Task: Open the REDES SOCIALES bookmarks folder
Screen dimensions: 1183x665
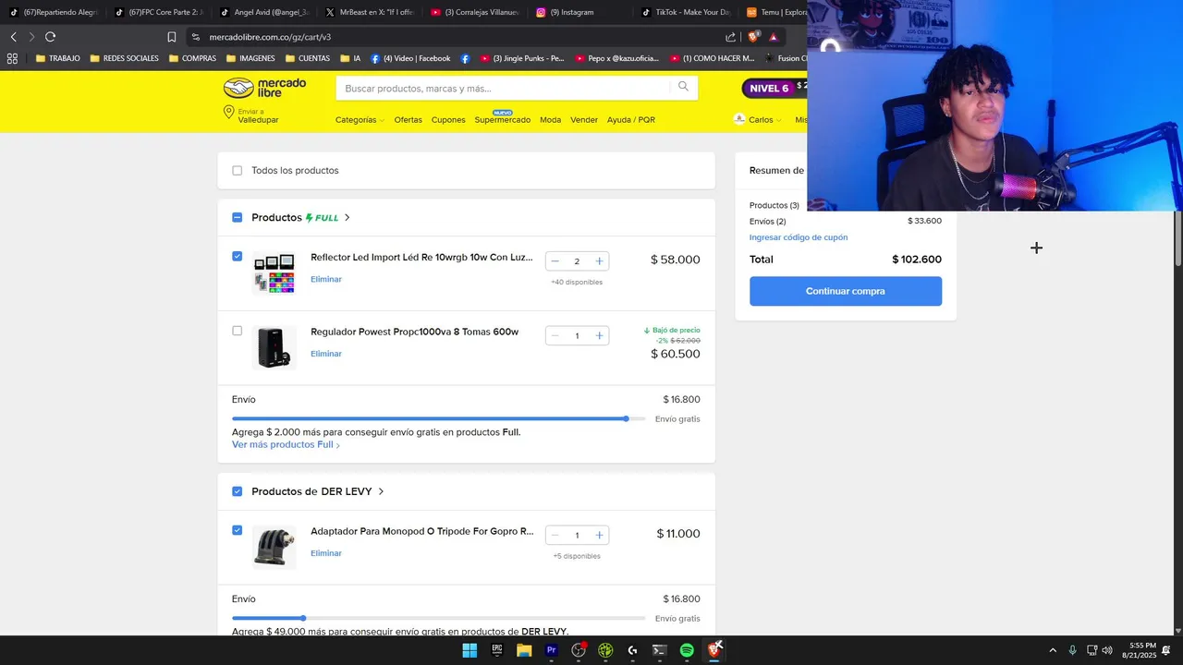Action: click(x=124, y=58)
